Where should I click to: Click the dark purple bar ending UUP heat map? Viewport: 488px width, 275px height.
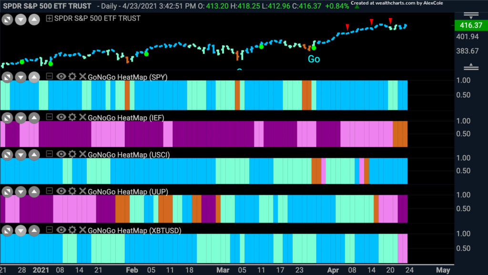[403, 209]
